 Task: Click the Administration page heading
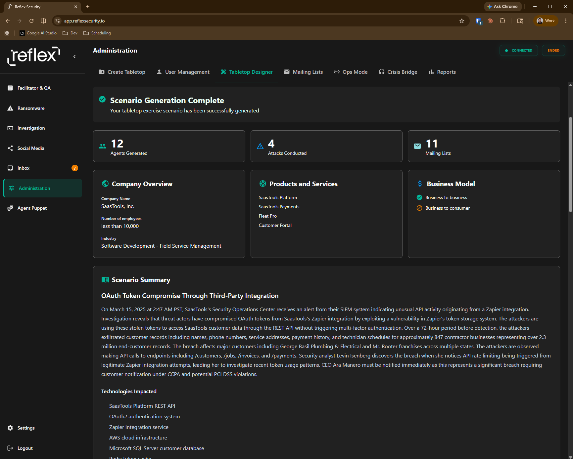115,50
